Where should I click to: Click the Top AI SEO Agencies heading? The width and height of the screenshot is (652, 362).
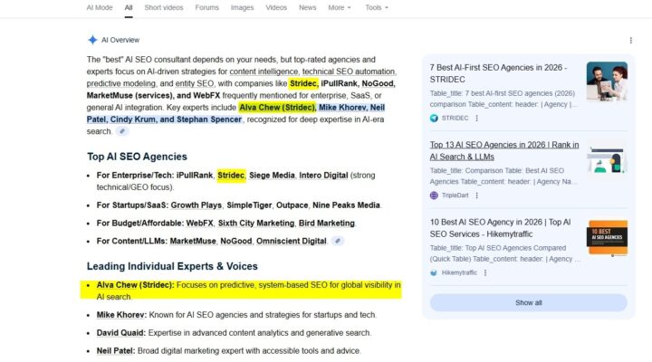[137, 157]
